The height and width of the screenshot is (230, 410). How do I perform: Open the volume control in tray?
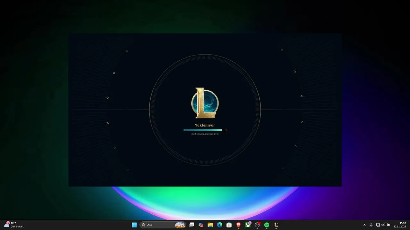click(383, 225)
